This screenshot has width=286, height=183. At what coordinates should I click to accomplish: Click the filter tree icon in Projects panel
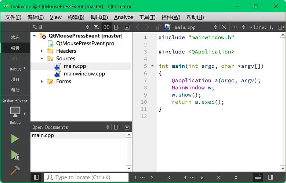pos(96,27)
